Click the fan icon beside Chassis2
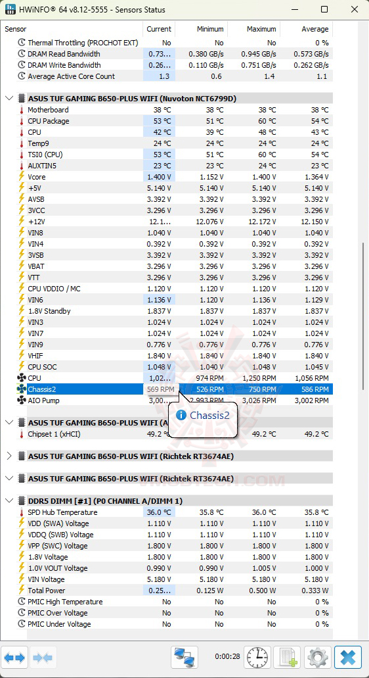This screenshot has width=369, height=678. [21, 389]
